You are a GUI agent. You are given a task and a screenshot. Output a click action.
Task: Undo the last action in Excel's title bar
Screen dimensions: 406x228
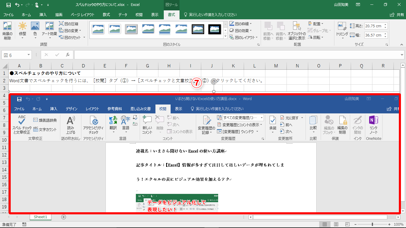click(17, 5)
